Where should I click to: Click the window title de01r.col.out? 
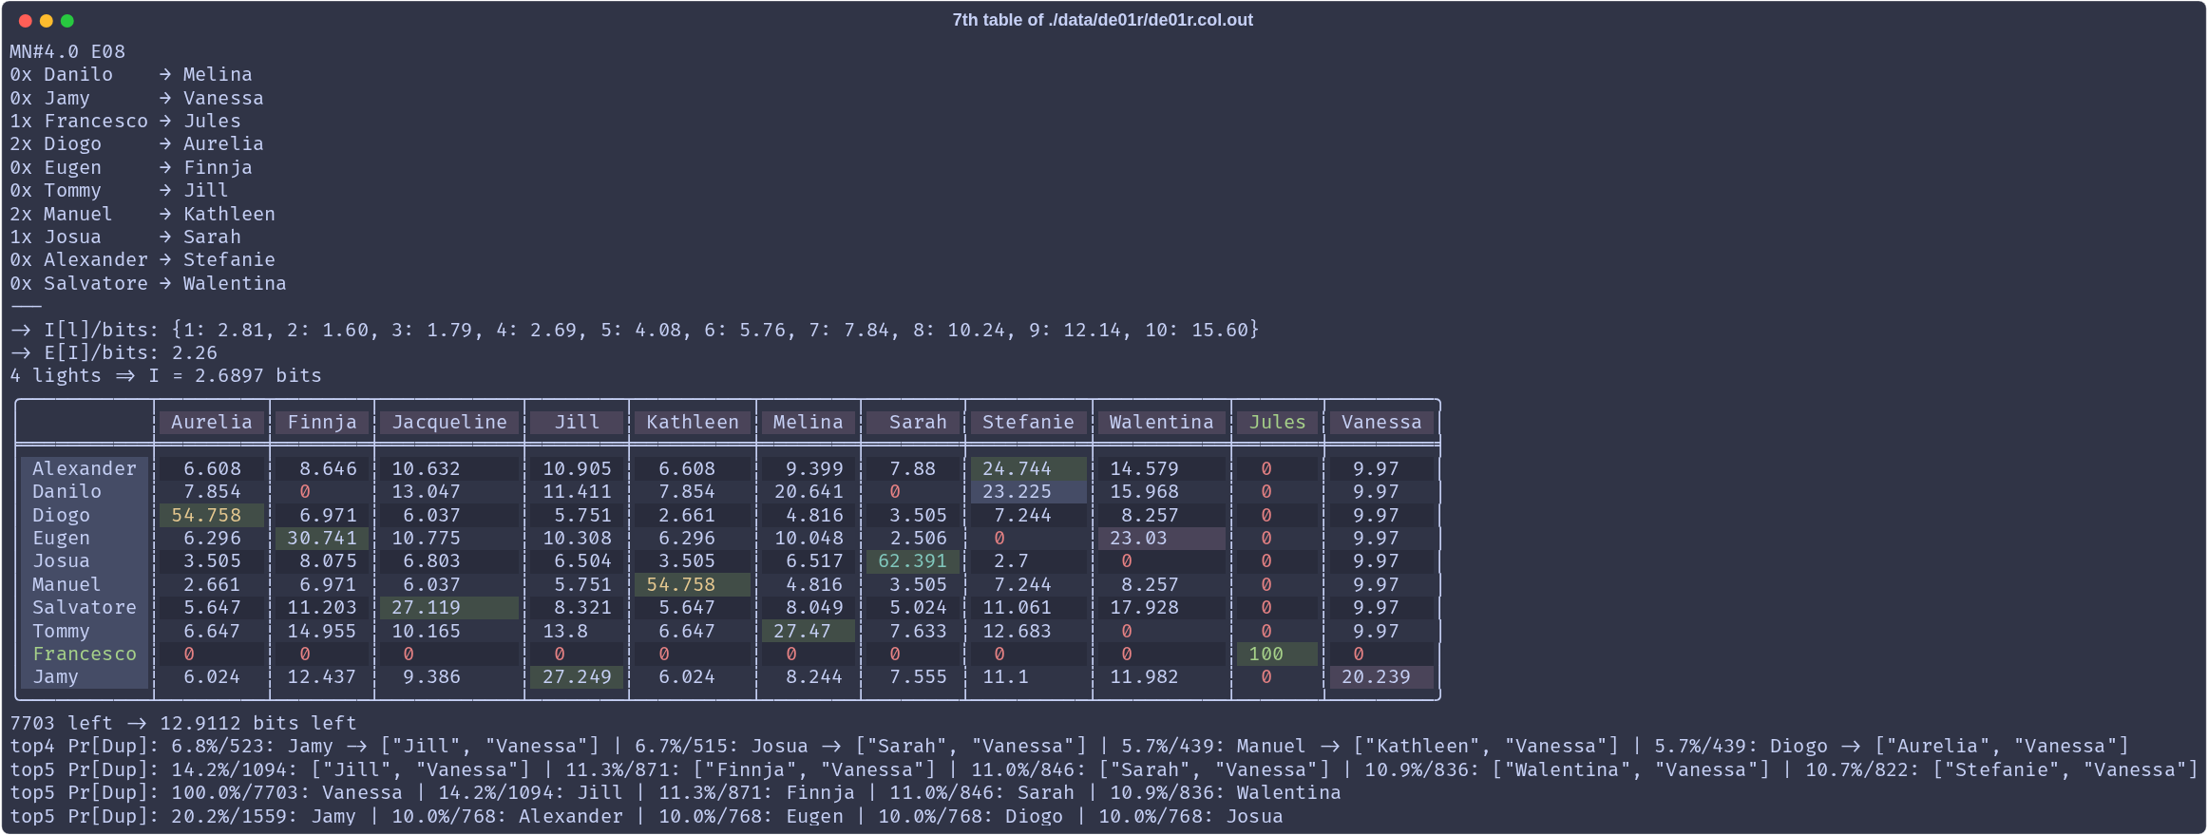[1102, 20]
